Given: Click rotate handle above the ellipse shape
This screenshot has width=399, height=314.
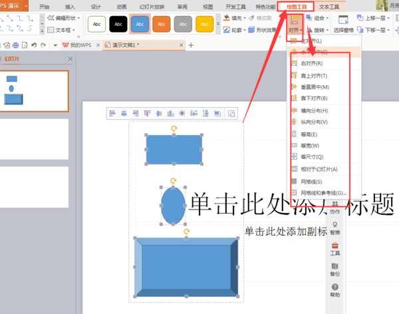Looking at the screenshot, I should pos(174,181).
